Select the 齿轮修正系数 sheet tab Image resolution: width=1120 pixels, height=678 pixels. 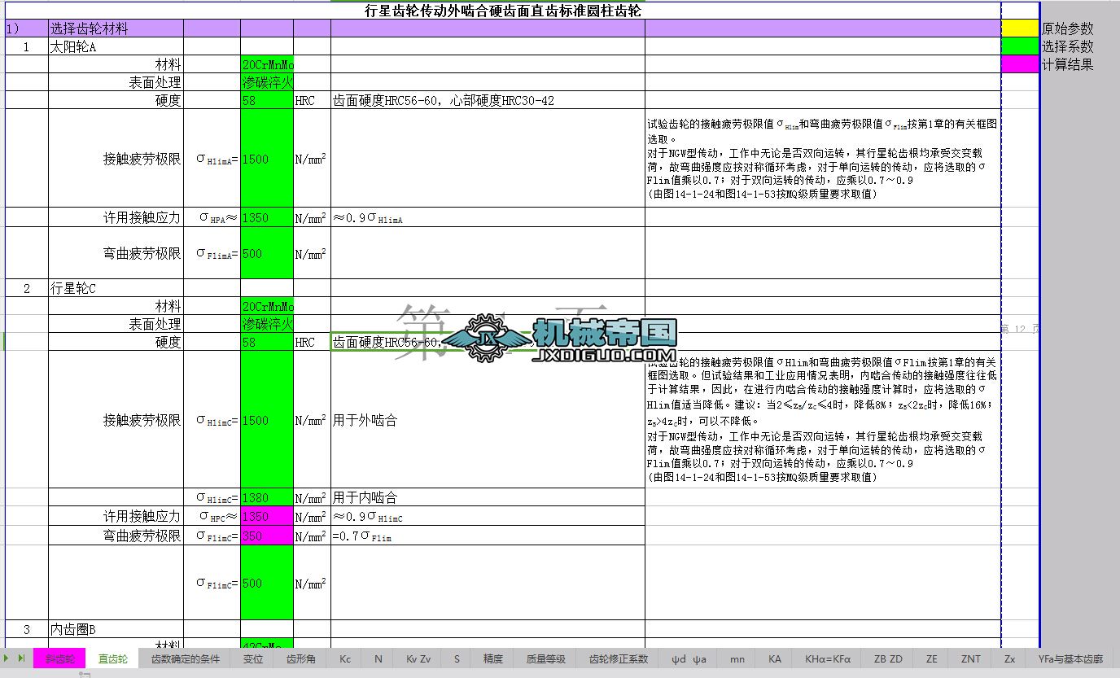(619, 658)
